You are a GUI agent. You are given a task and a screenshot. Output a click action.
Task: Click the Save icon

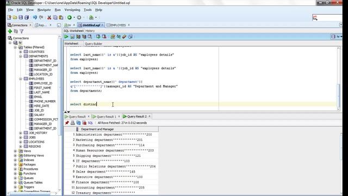pos(21,17)
